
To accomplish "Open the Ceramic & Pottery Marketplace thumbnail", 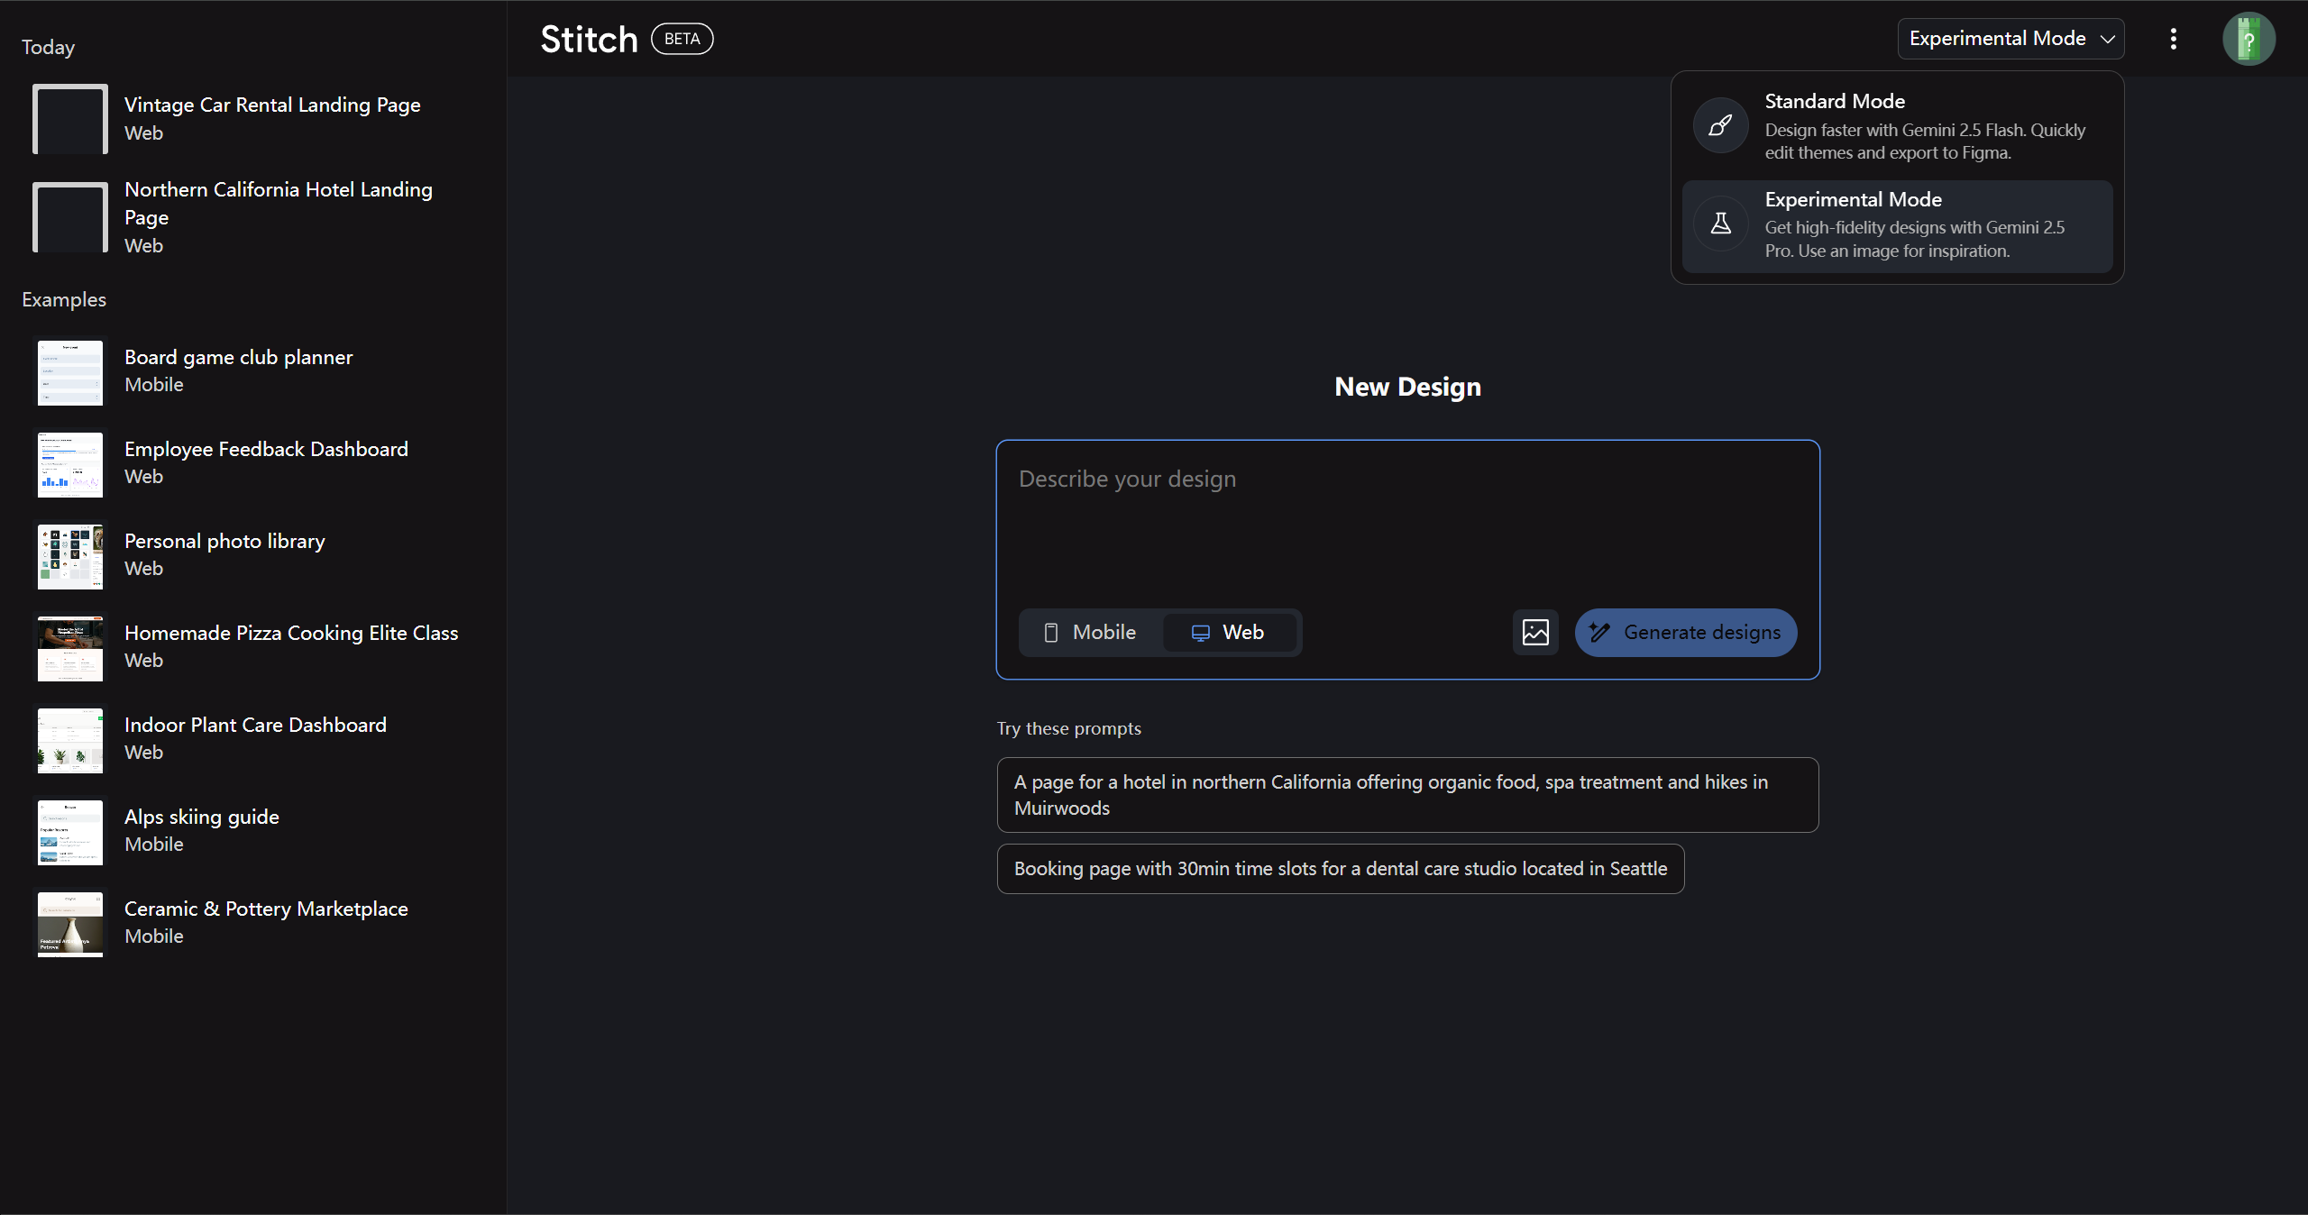I will [x=70, y=923].
